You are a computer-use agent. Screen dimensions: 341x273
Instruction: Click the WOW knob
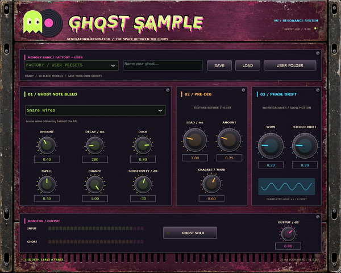click(271, 146)
